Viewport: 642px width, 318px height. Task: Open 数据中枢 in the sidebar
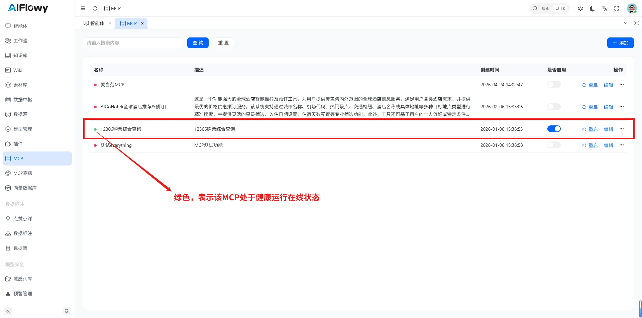click(37, 100)
